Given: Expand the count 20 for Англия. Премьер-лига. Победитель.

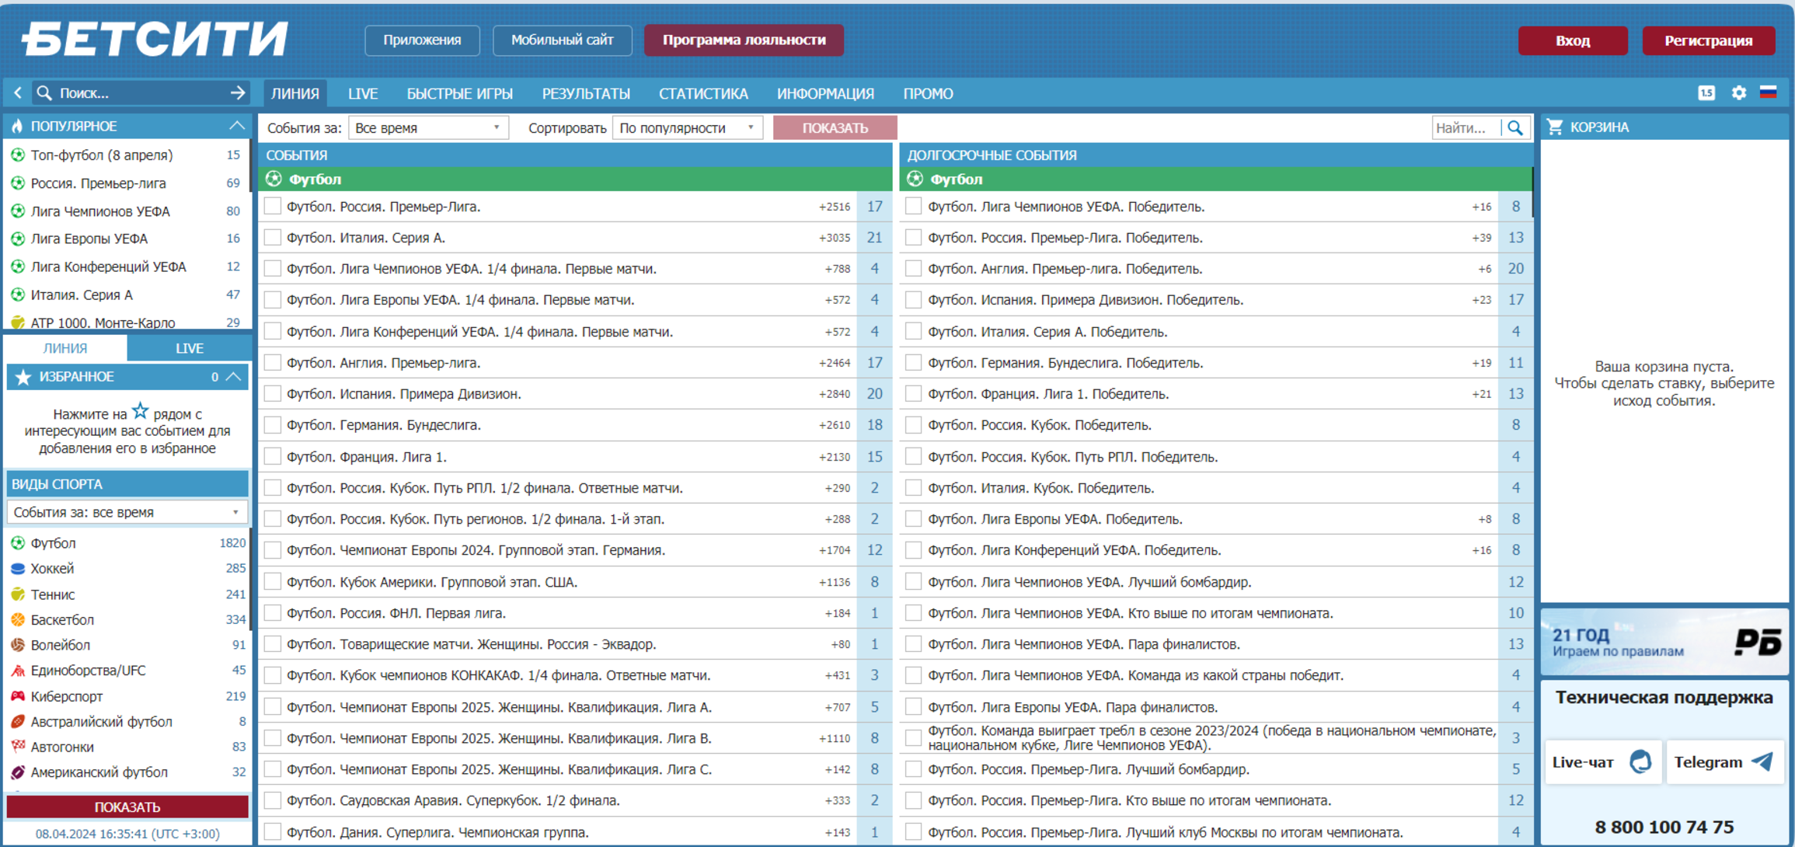Looking at the screenshot, I should pos(1515,269).
